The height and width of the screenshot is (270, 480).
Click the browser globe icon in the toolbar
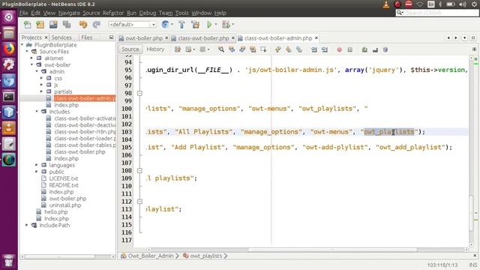(x=165, y=25)
